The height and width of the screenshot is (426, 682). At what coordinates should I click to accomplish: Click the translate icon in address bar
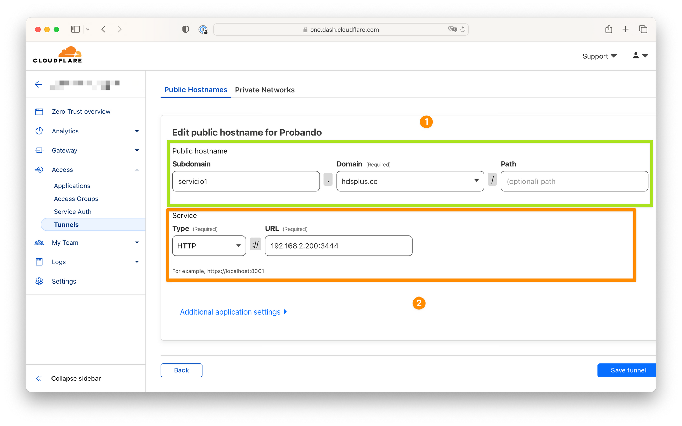click(453, 29)
